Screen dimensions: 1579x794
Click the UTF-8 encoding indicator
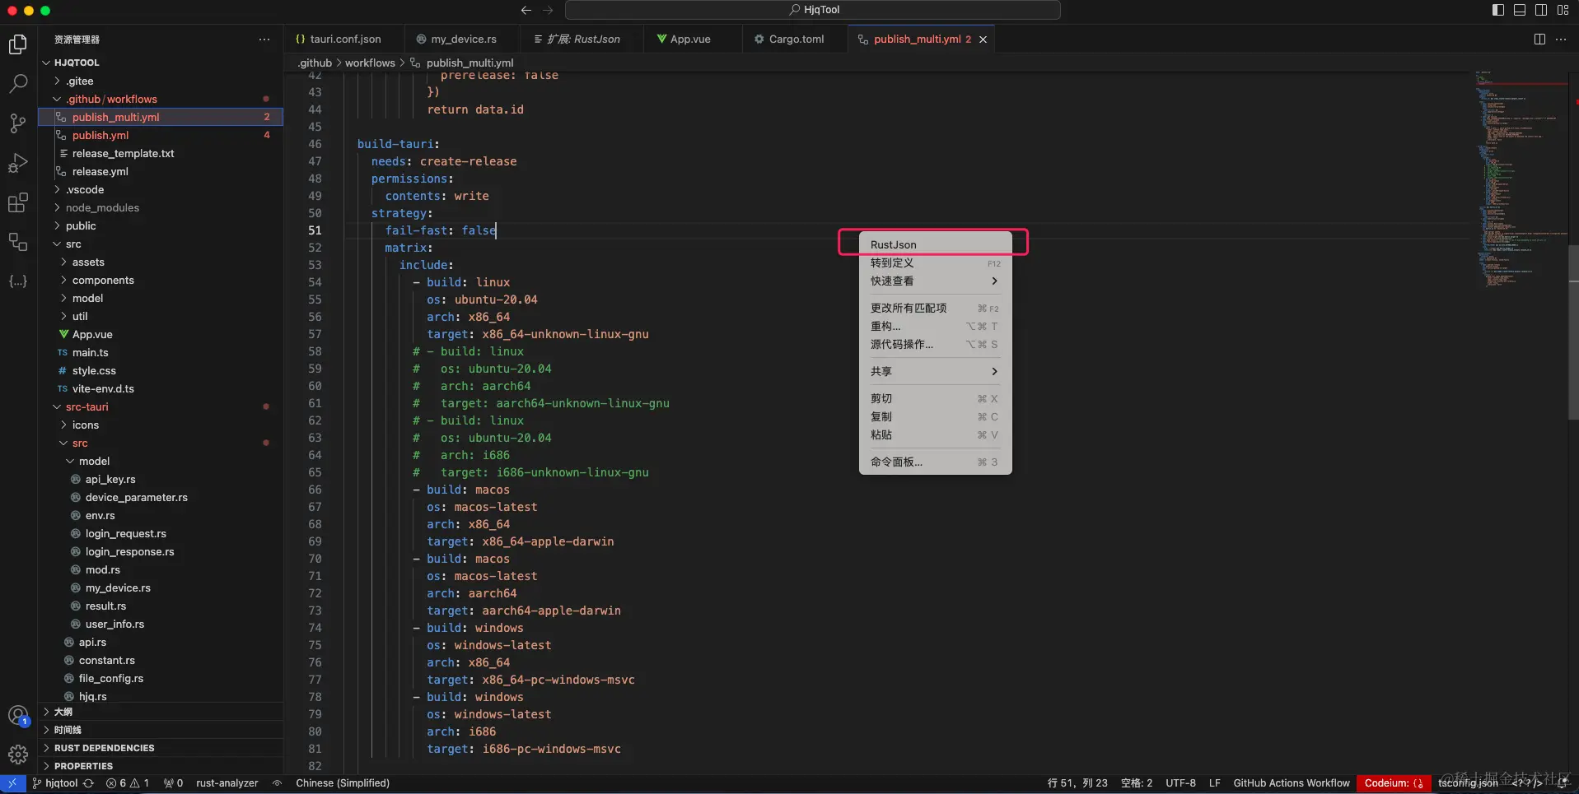1180,783
